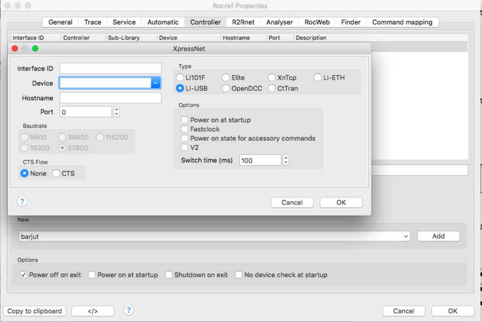Copy to clipboard
This screenshot has height=322, width=482.
coord(35,311)
